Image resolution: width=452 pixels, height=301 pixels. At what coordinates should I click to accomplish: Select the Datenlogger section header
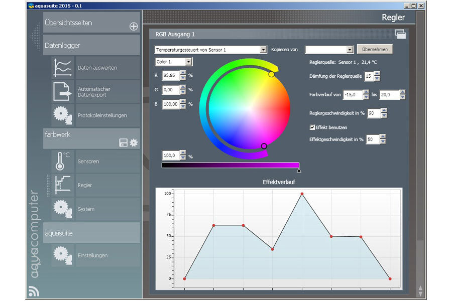point(91,45)
